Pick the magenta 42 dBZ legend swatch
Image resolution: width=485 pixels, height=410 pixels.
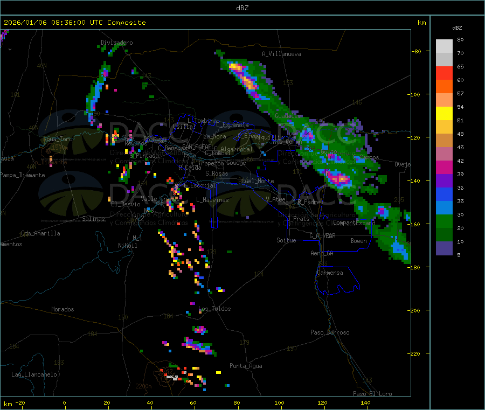[444, 167]
